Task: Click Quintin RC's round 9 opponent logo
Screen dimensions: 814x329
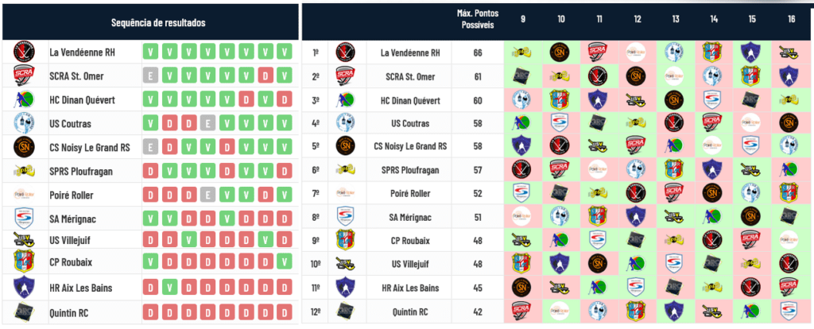Action: 521,312
